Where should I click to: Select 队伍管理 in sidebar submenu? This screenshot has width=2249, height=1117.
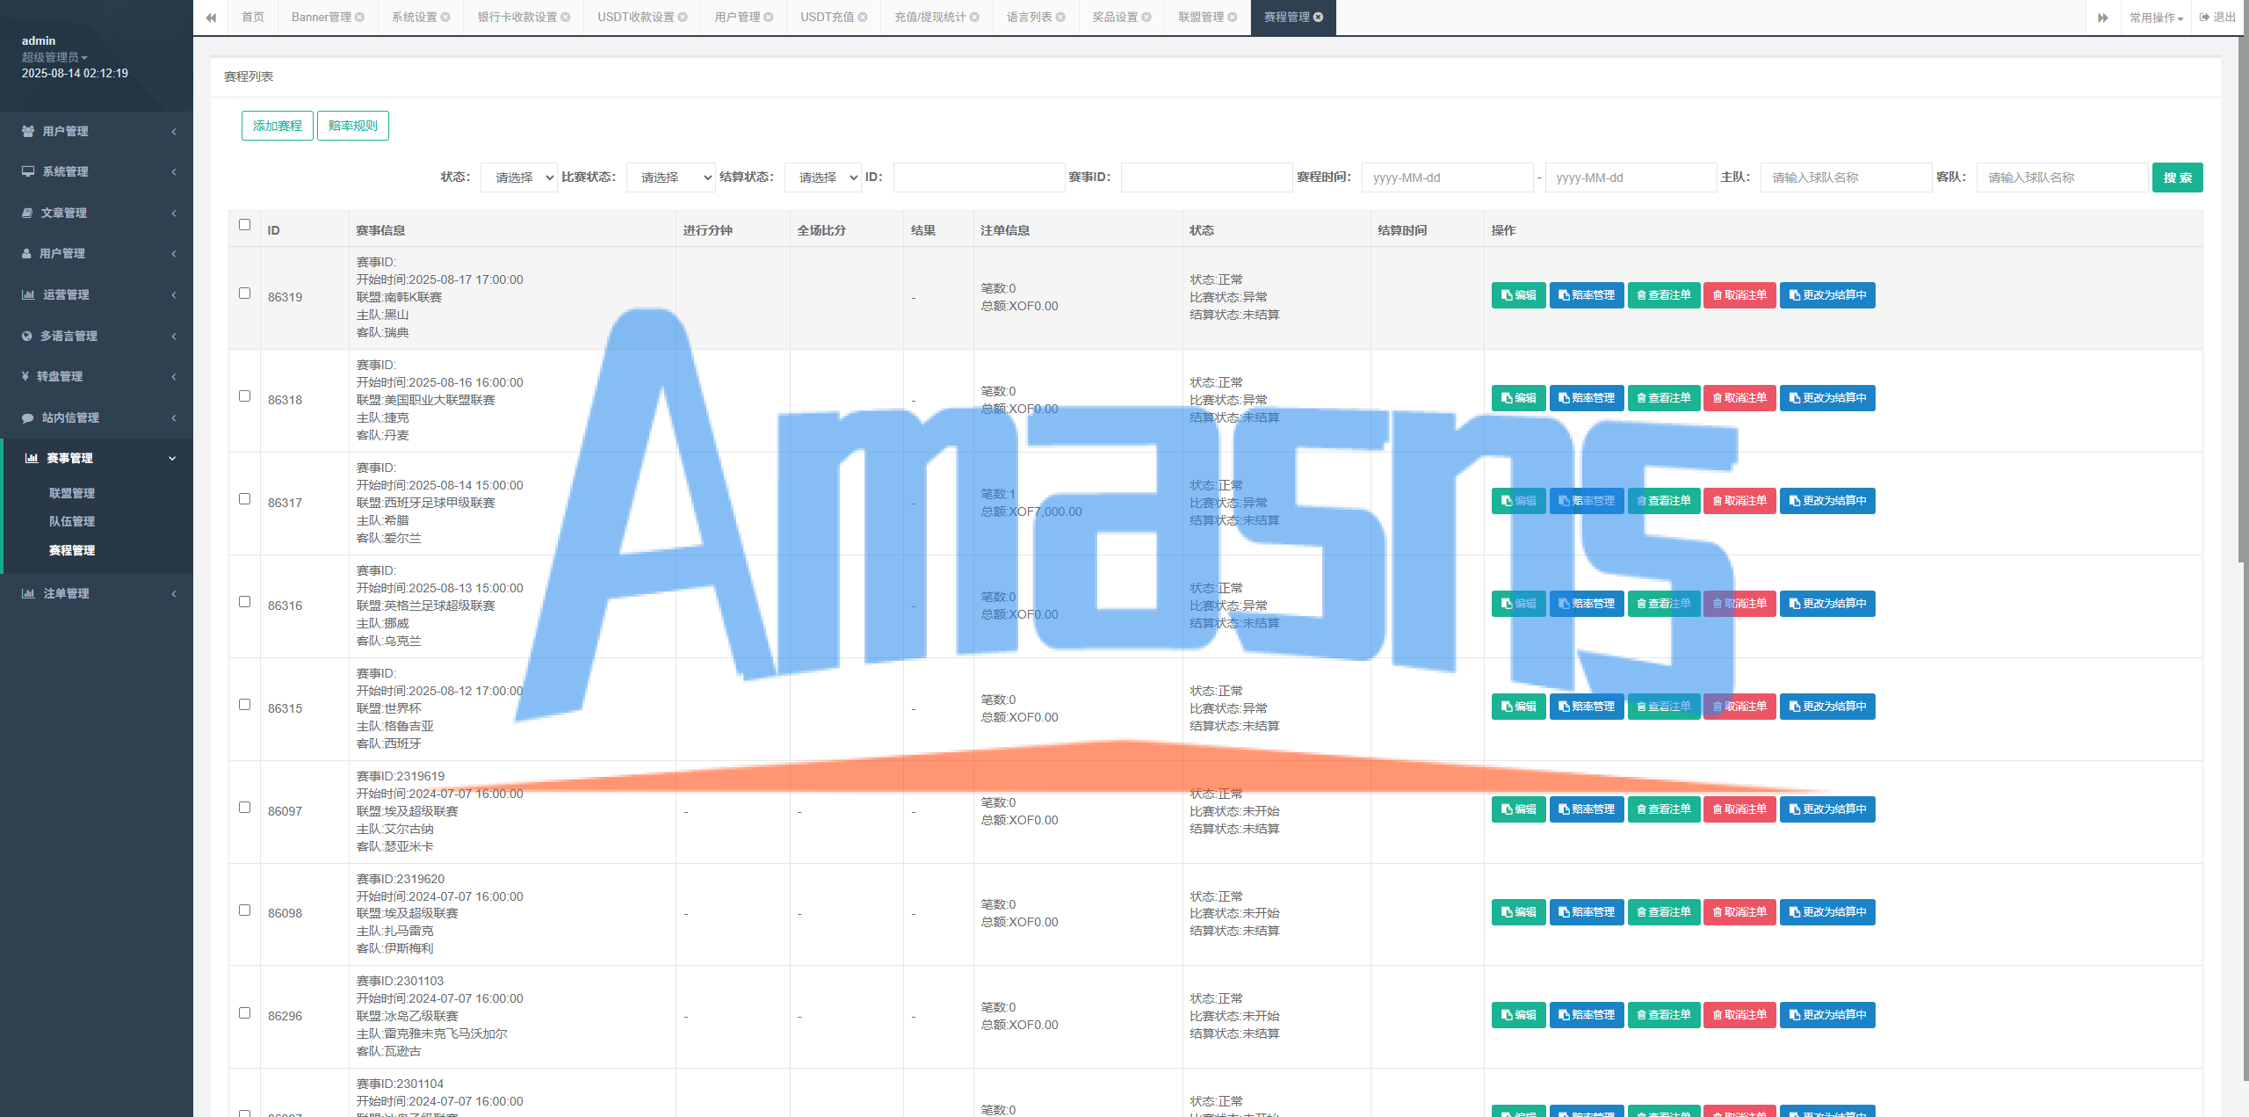coord(72,521)
